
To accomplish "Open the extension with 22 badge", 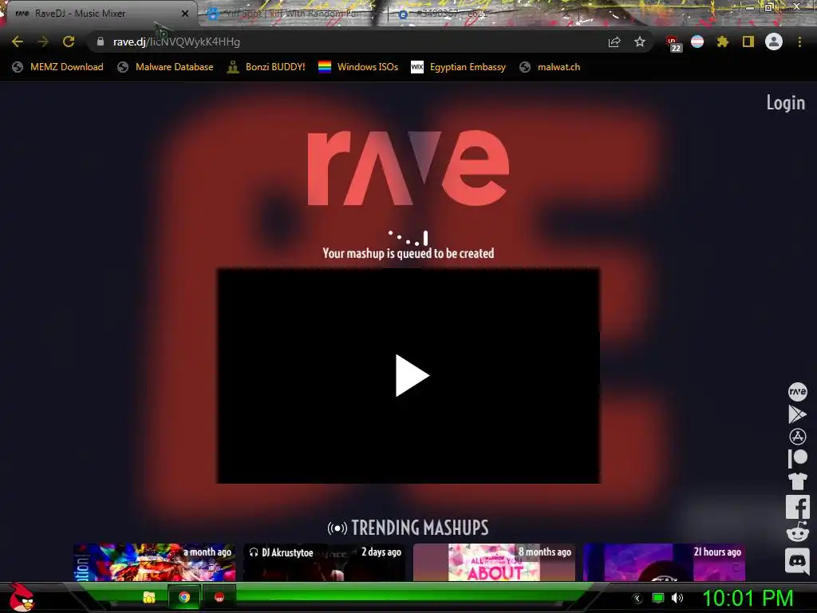I will pyautogui.click(x=673, y=43).
